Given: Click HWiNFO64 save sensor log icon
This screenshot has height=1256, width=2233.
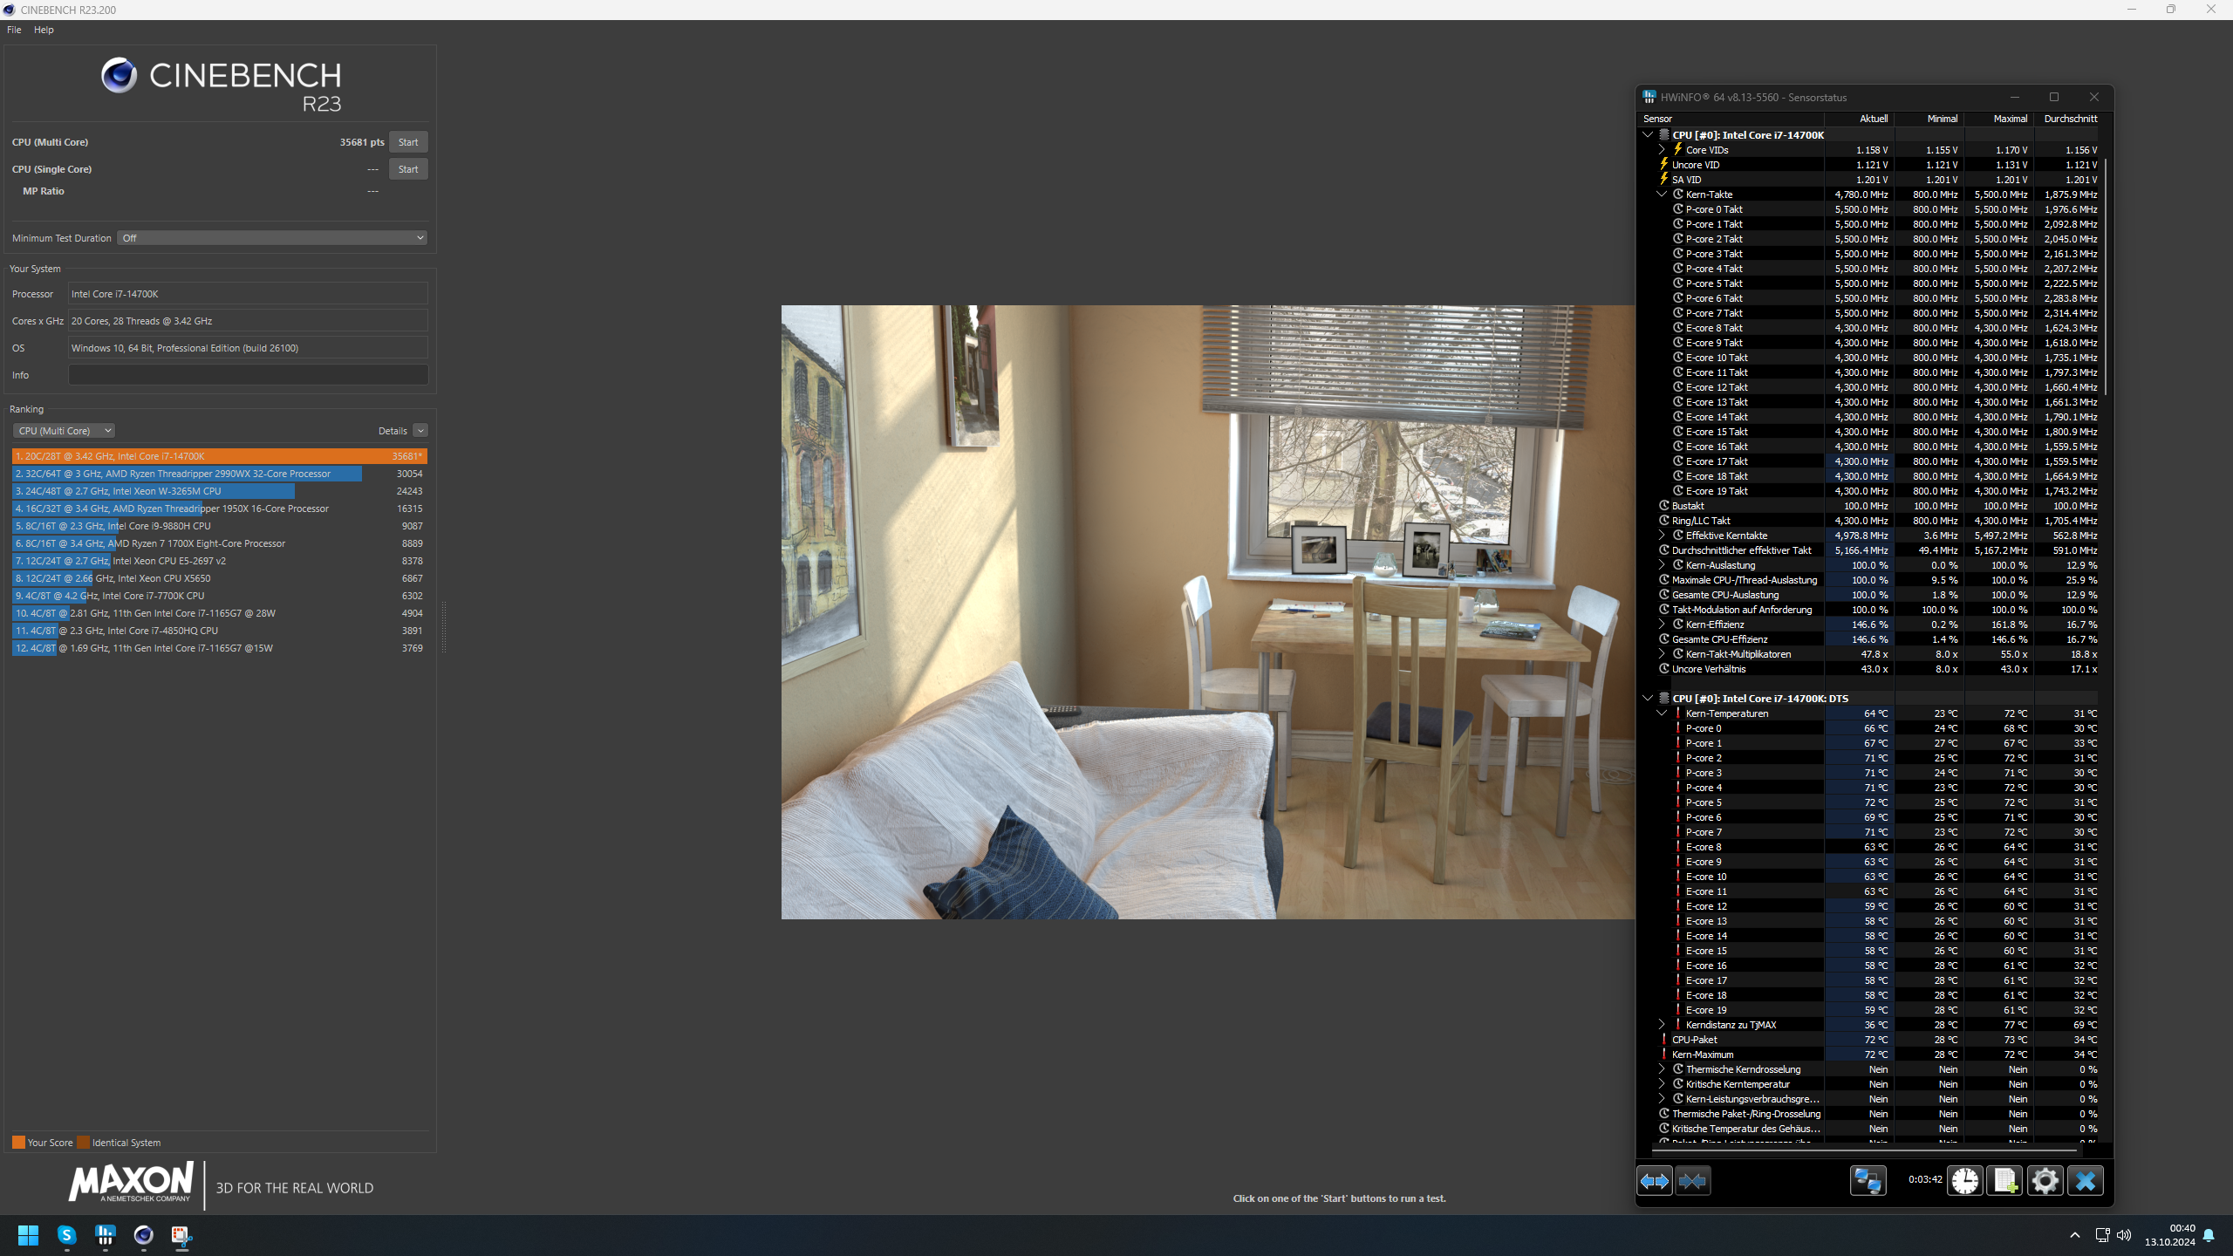Looking at the screenshot, I should click(2006, 1179).
